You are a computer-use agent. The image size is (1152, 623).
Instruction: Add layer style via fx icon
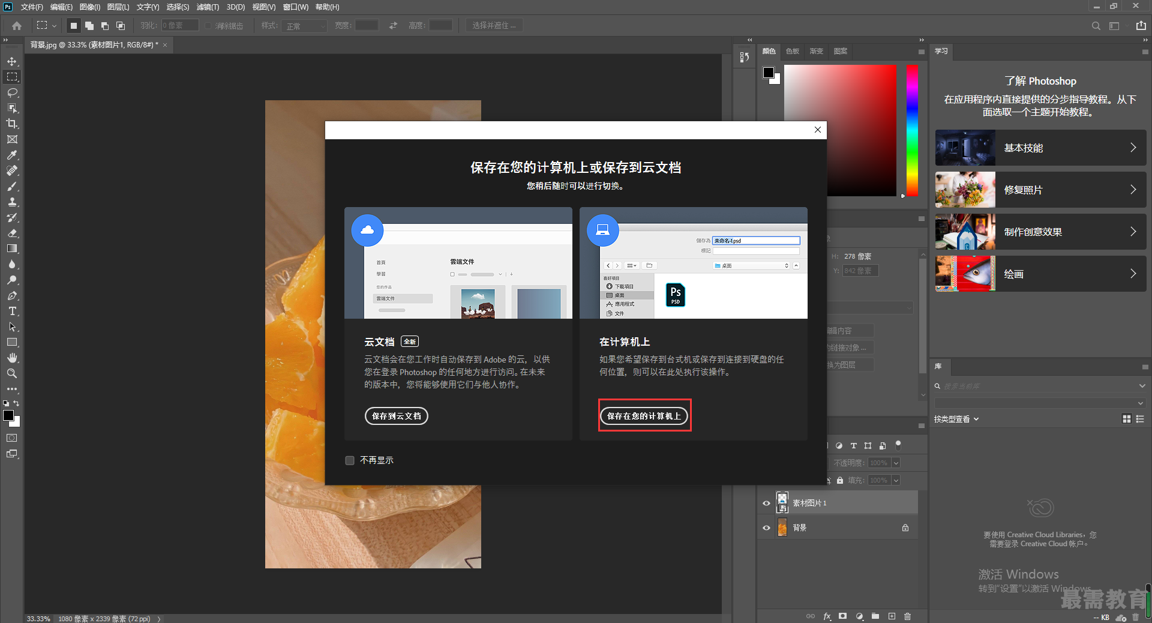[x=827, y=616]
